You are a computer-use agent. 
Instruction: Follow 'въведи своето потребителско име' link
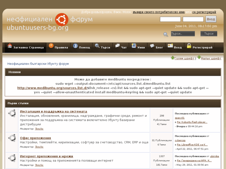point(159,12)
